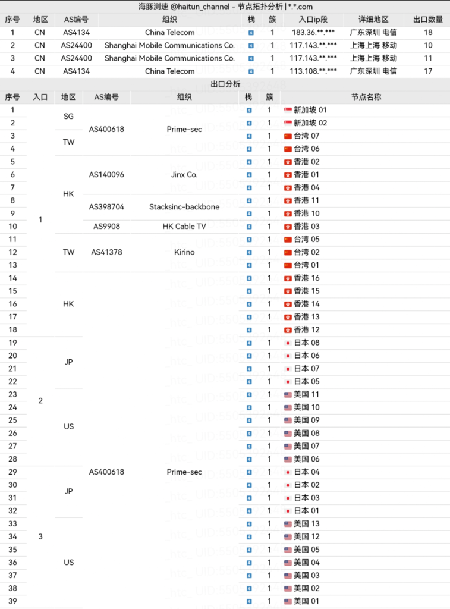450x609 pixels.
Task: Click the Singapore flag beside 新加坡 01
Action: tap(288, 110)
